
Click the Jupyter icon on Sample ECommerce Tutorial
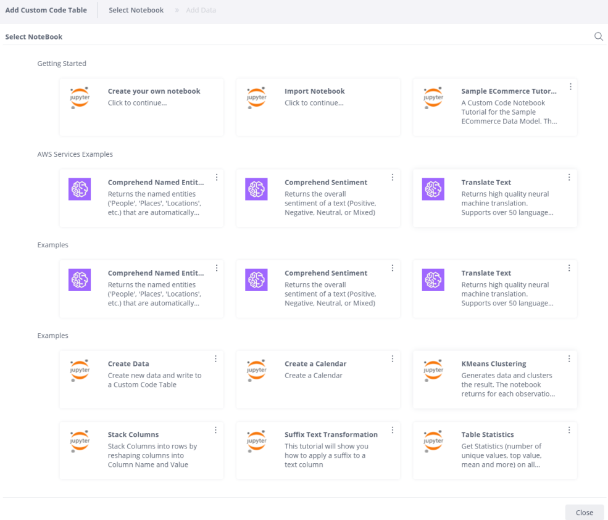(x=433, y=97)
